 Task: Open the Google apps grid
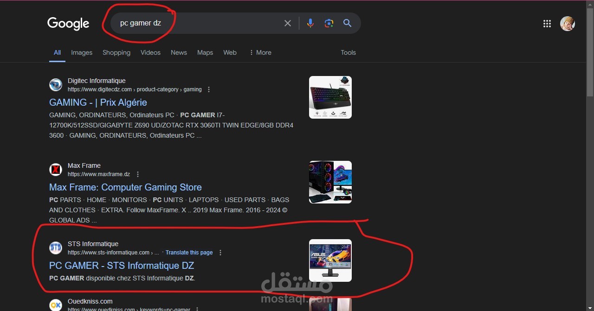coord(547,24)
